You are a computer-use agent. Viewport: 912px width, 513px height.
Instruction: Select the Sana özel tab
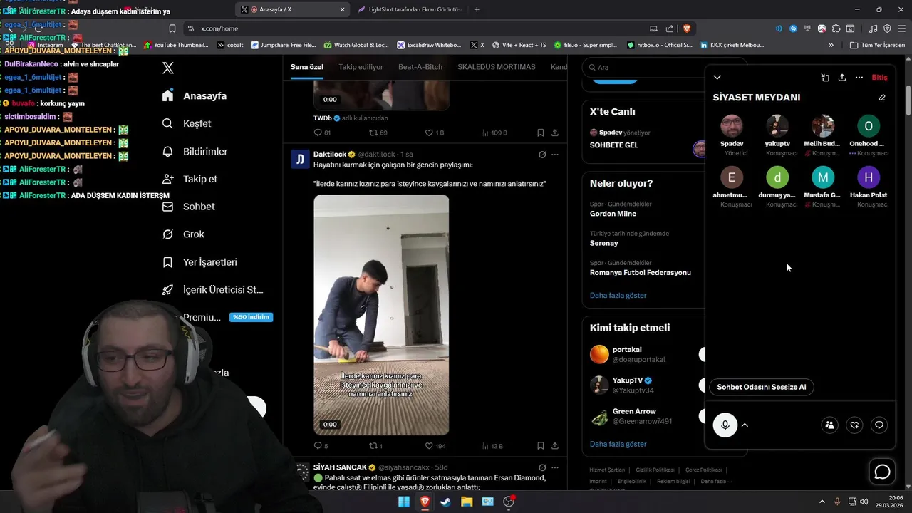[x=307, y=67]
